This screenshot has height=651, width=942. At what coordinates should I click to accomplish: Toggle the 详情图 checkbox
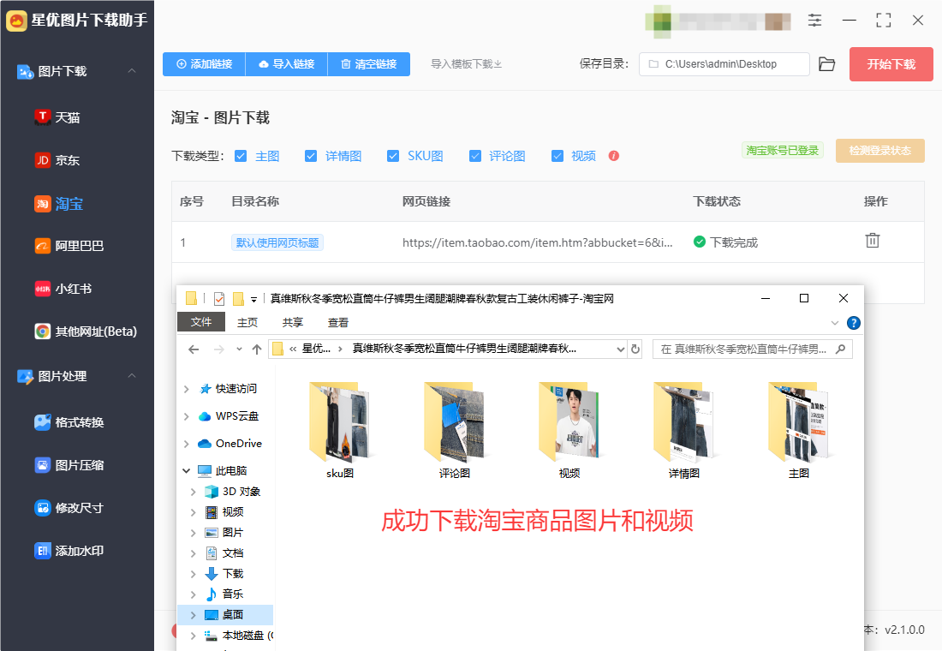[x=311, y=156]
